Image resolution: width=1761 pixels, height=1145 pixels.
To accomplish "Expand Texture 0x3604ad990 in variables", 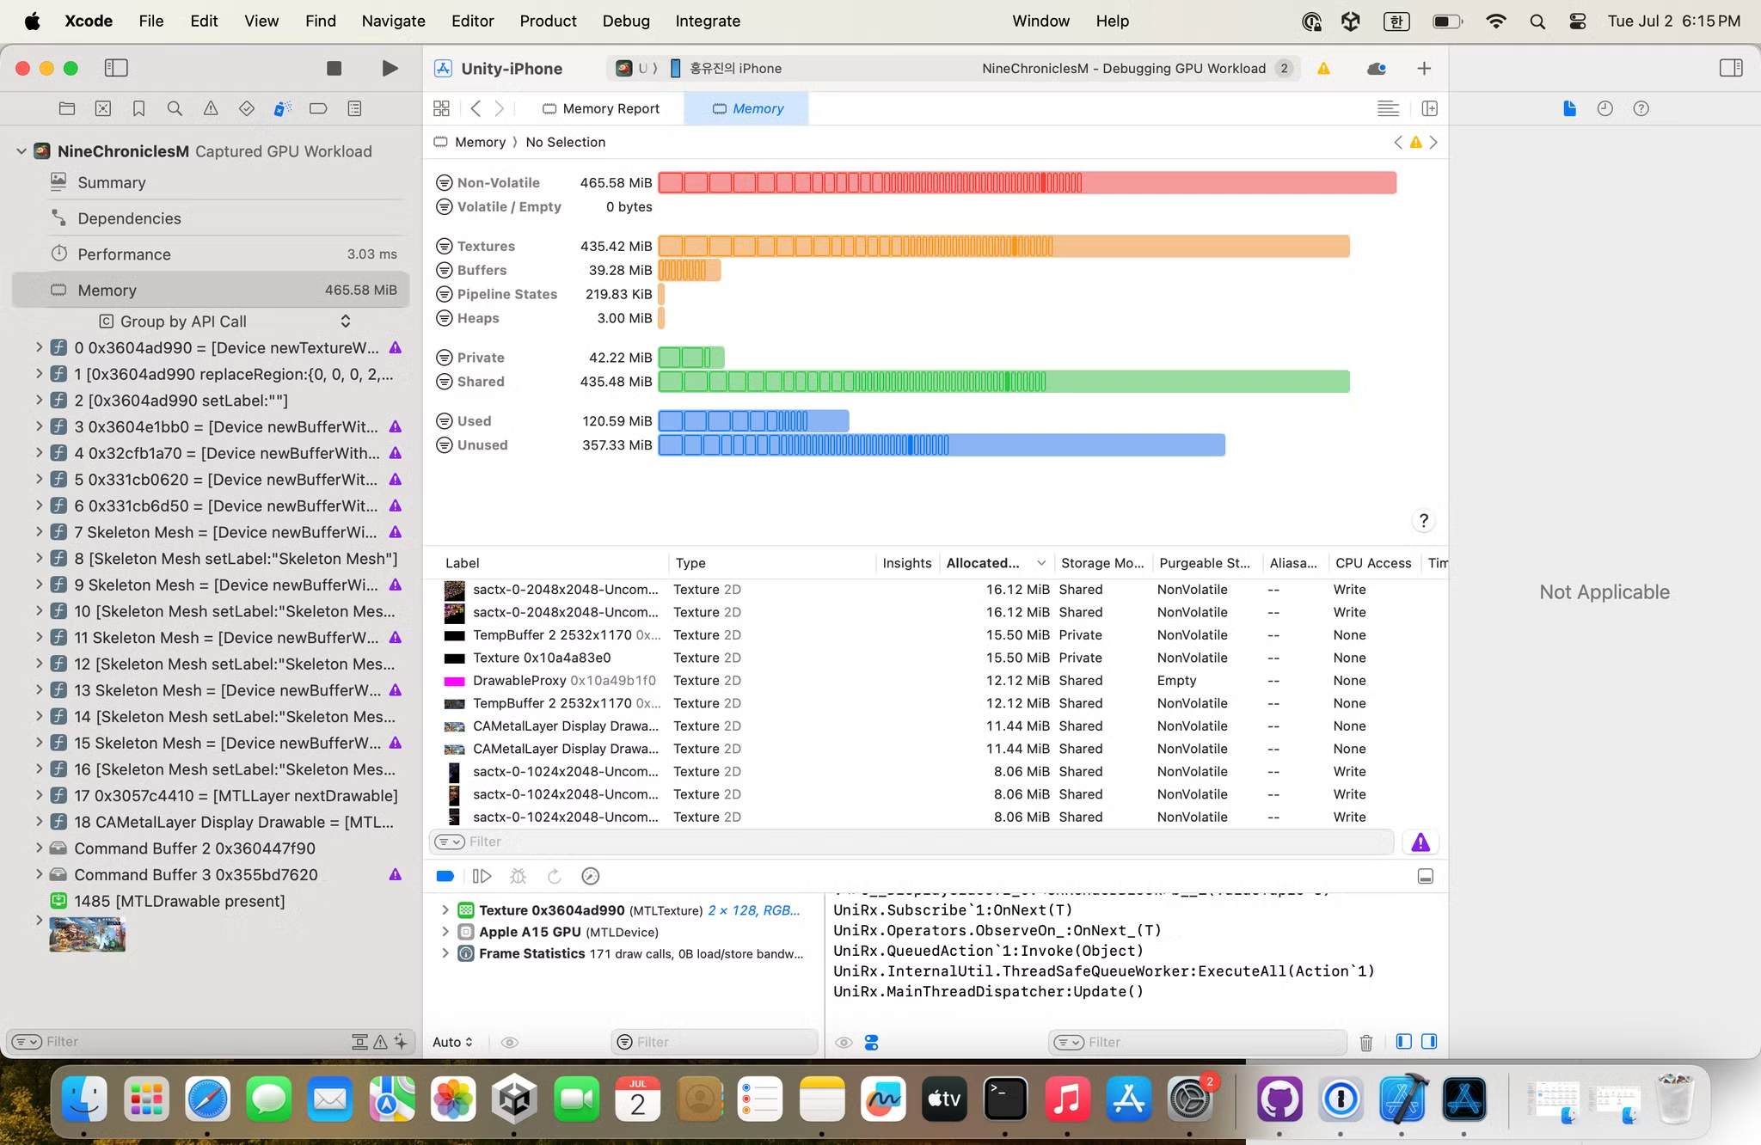I will point(445,909).
